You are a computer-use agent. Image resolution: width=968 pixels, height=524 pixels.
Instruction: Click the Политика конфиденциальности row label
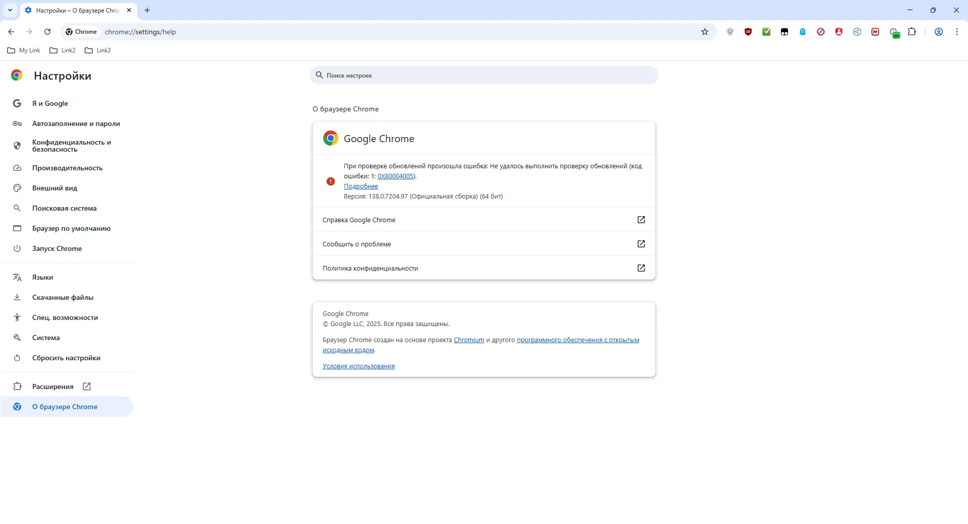tap(371, 269)
